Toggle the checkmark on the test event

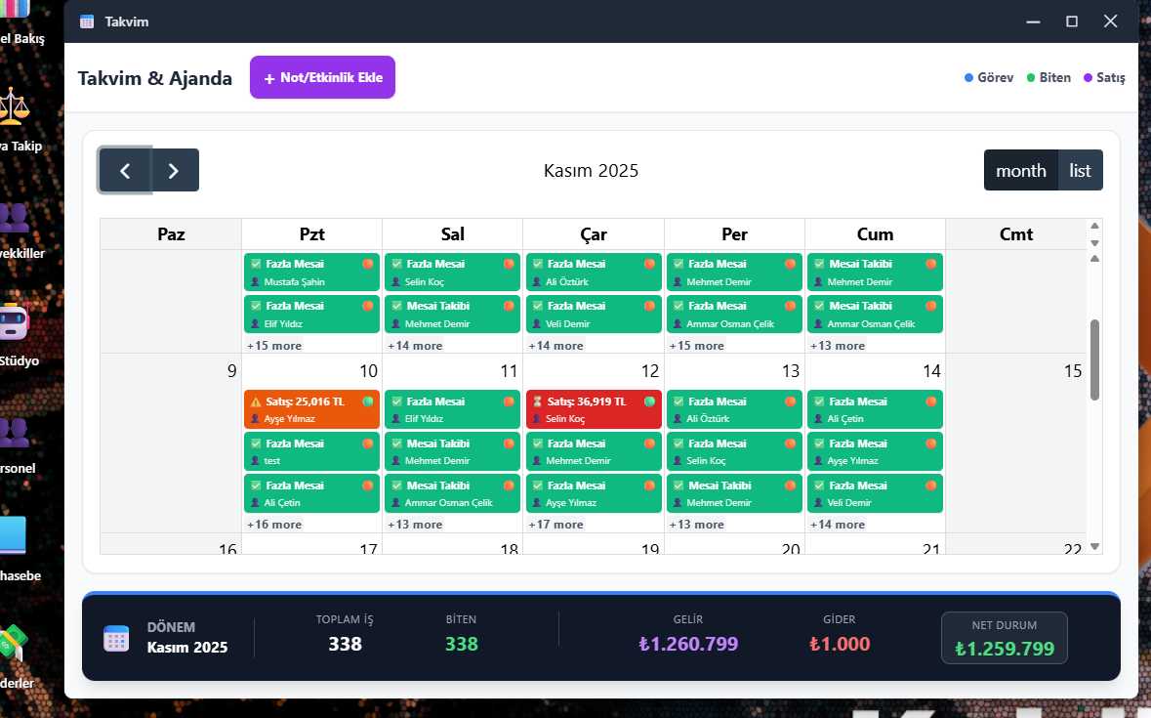tap(256, 443)
